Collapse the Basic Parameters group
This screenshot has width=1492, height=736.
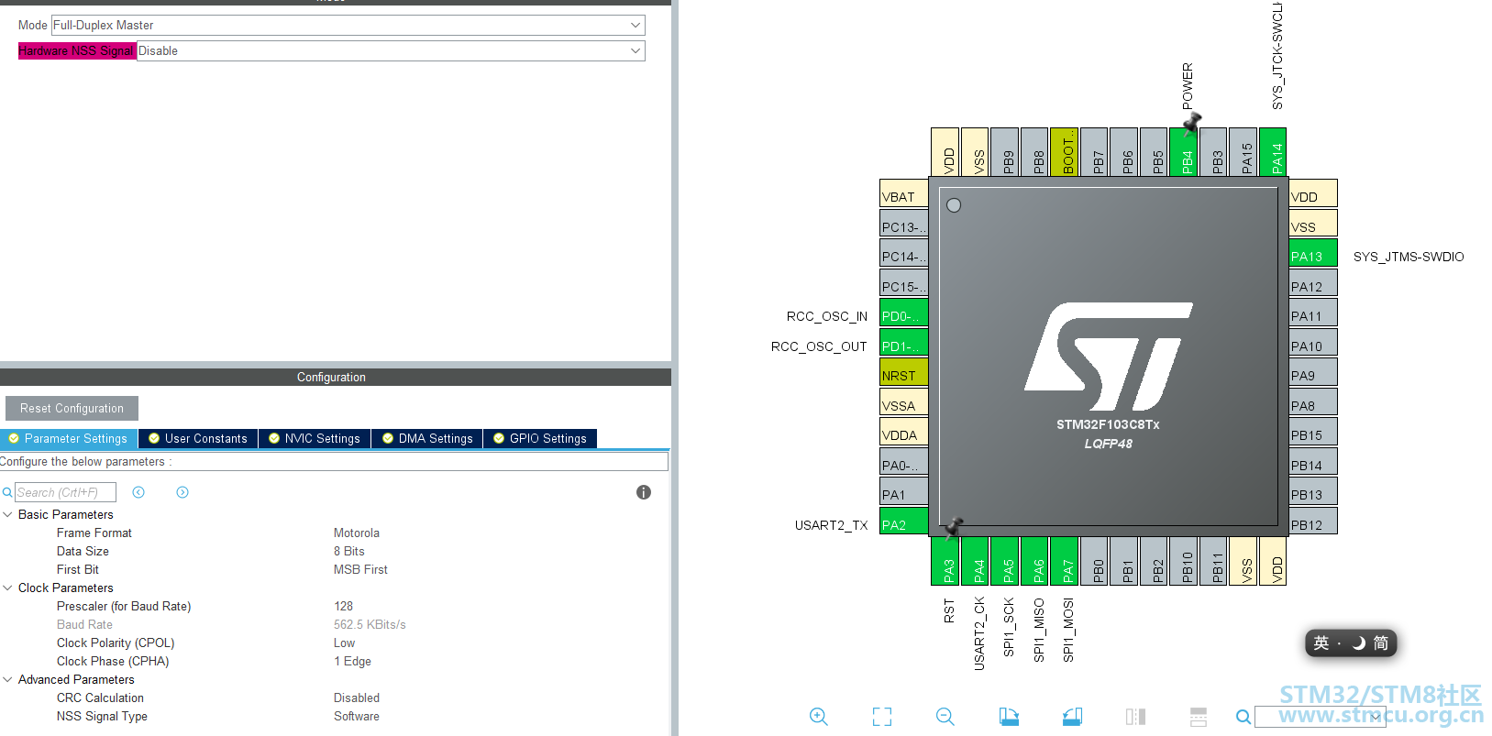[x=8, y=514]
